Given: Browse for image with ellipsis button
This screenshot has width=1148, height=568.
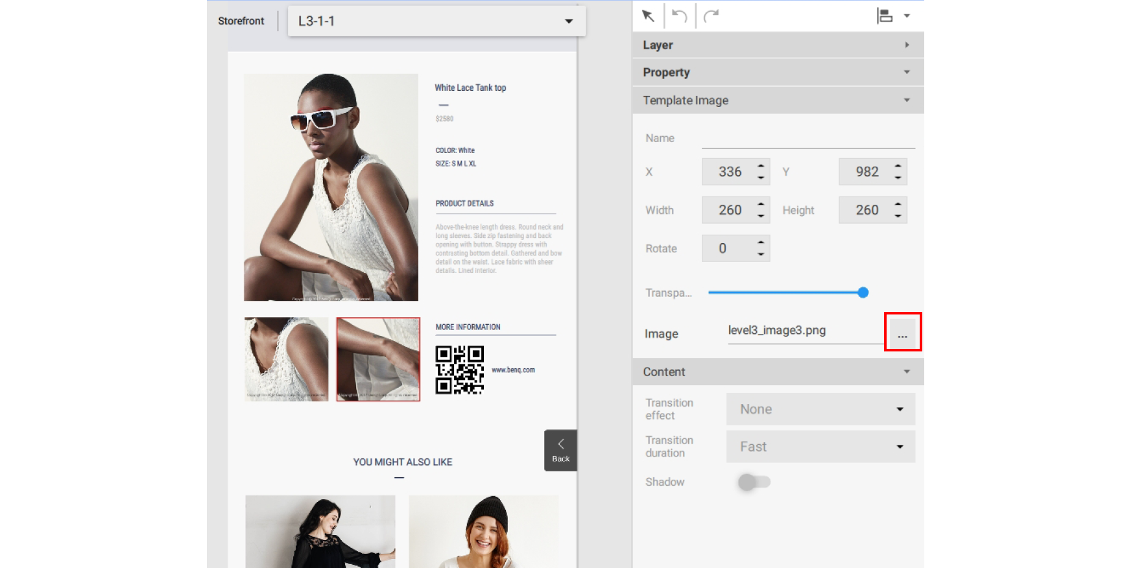Looking at the screenshot, I should point(902,333).
